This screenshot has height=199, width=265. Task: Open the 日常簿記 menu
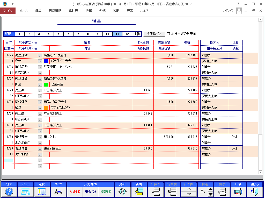point(55,11)
